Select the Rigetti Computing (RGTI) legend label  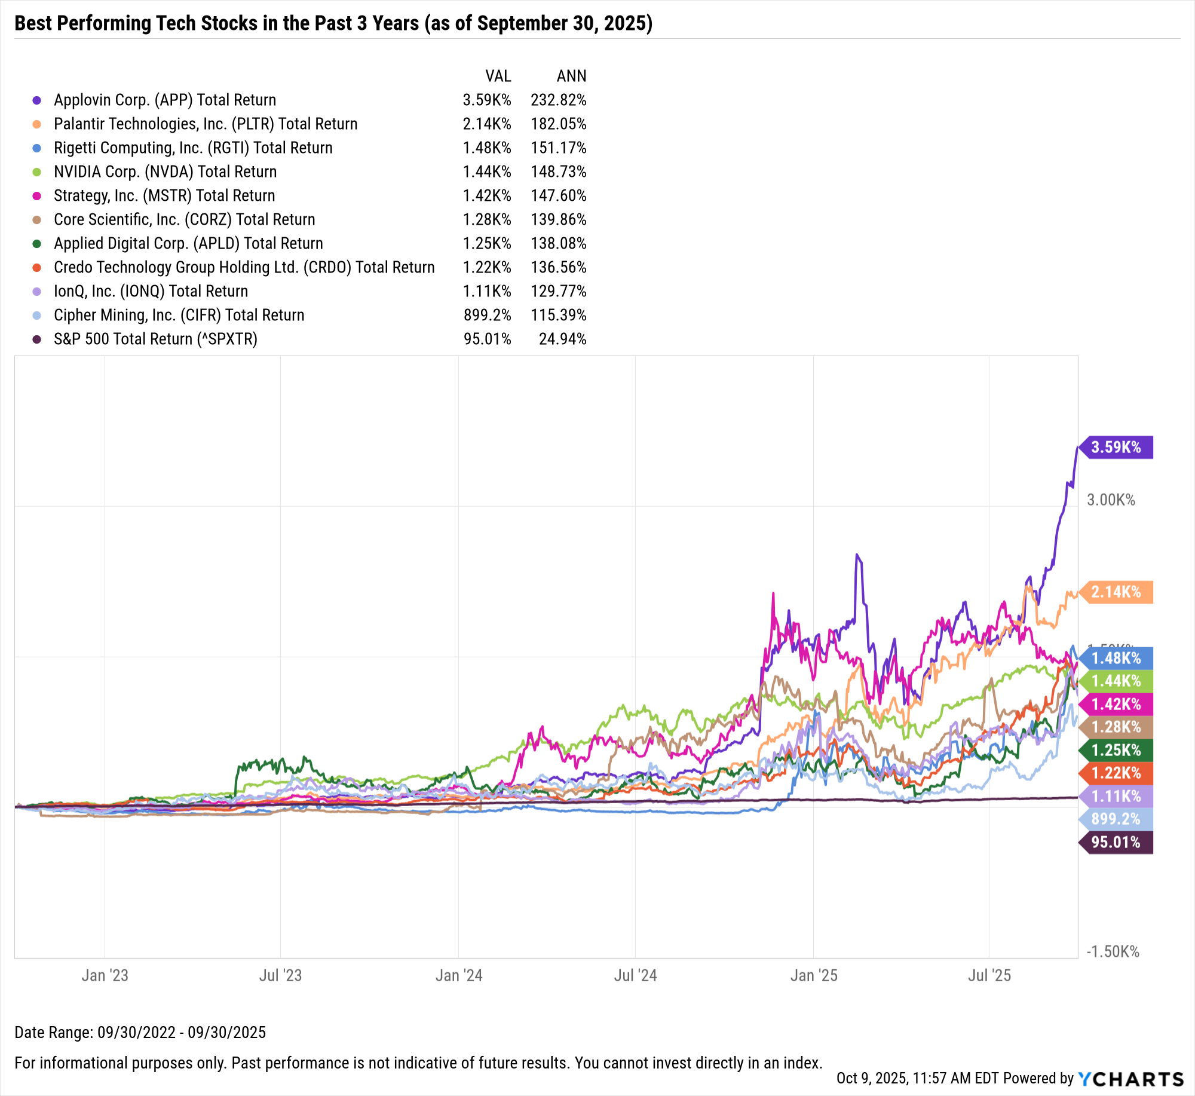click(x=193, y=148)
